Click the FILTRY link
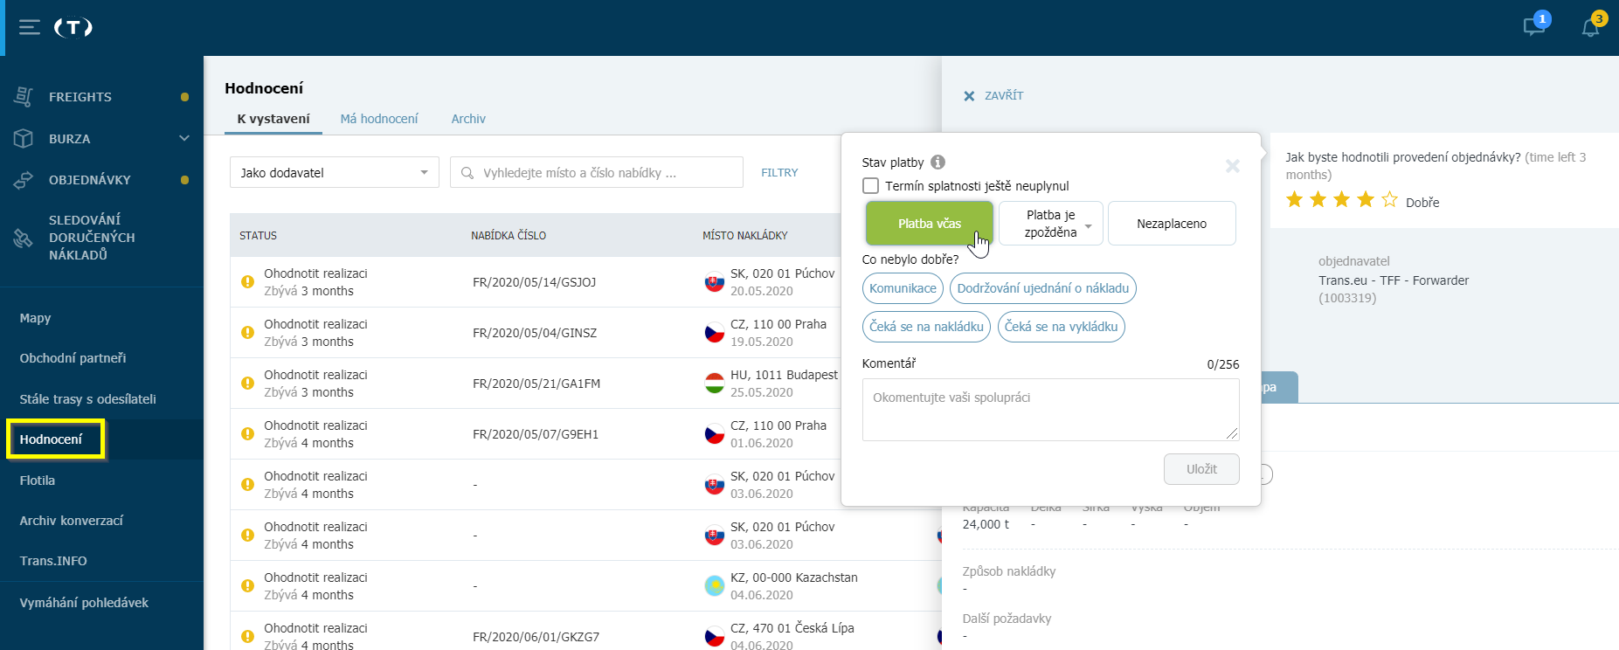The image size is (1619, 650). coord(779,173)
